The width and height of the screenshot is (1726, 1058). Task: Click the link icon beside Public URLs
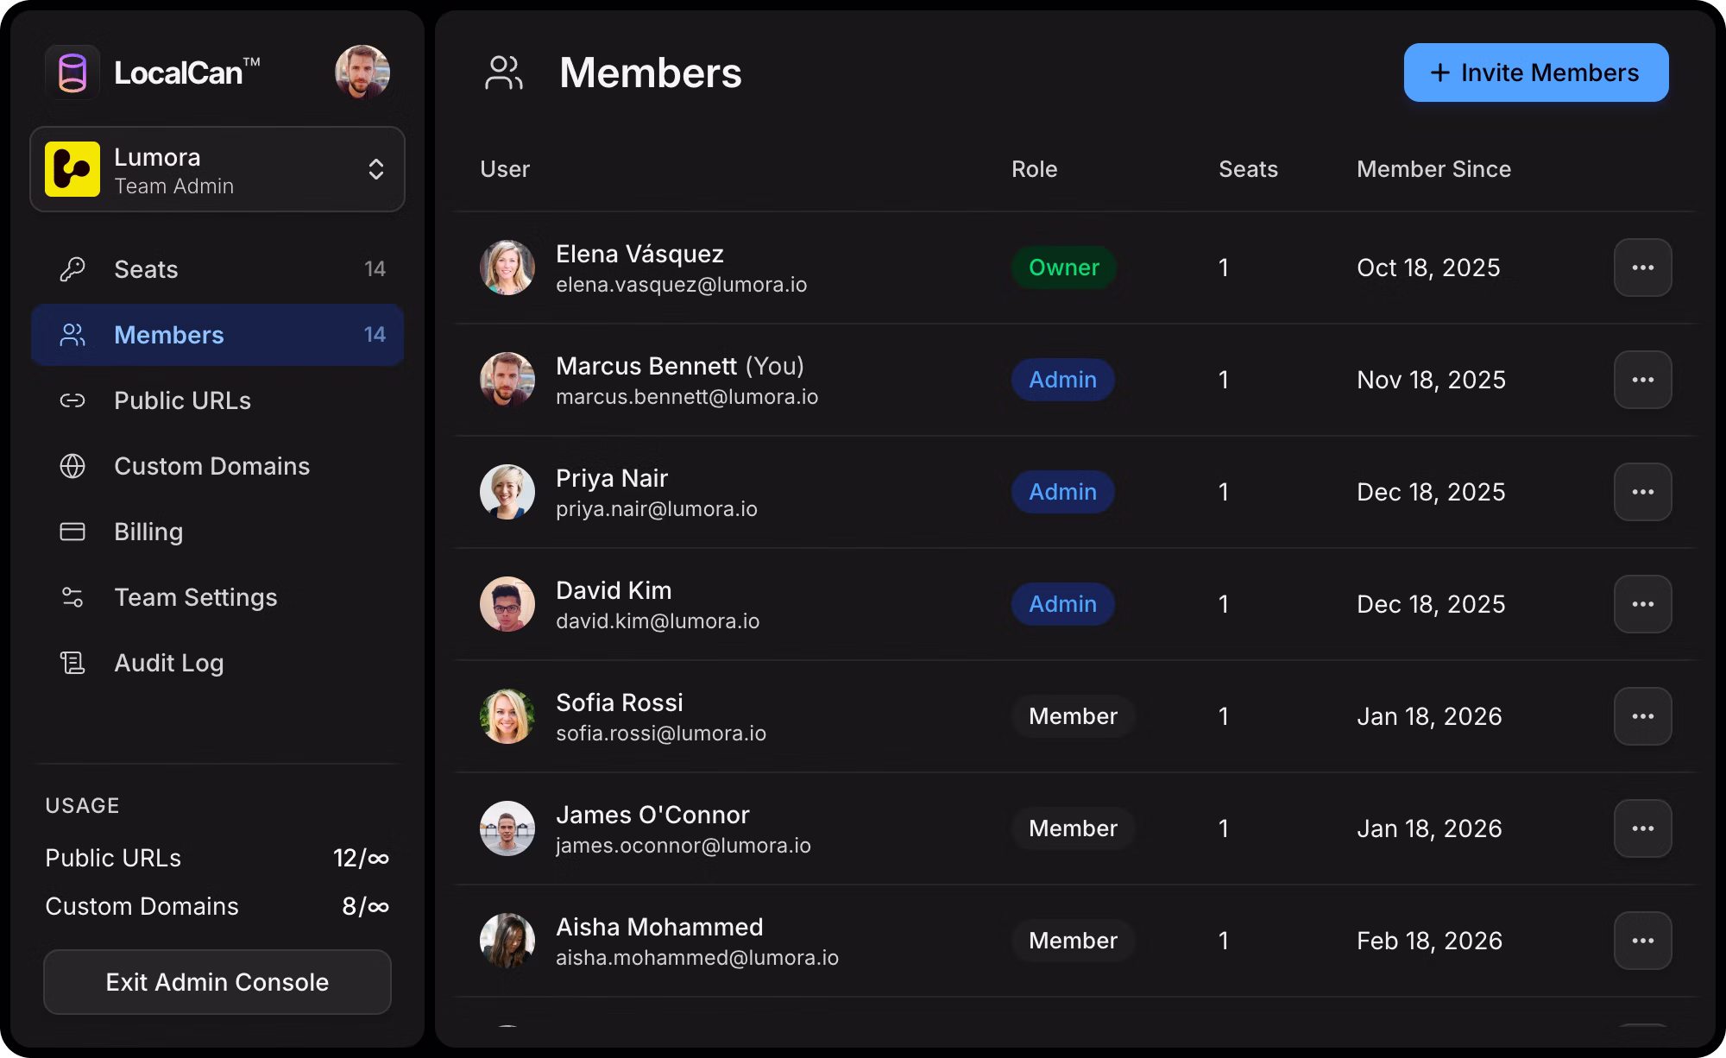[72, 400]
